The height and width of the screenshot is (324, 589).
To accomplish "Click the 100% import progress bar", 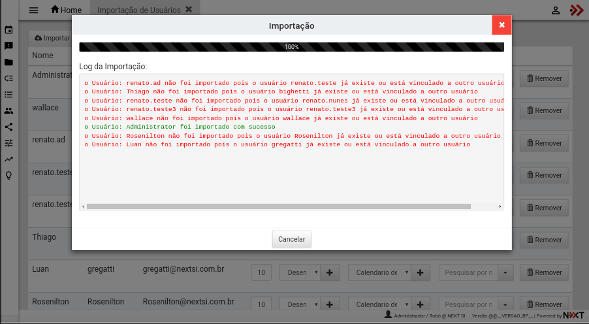I will [291, 47].
